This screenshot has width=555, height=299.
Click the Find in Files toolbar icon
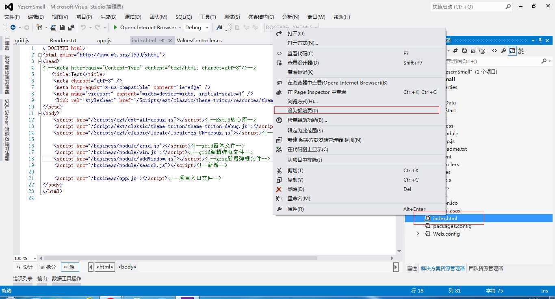point(219,27)
